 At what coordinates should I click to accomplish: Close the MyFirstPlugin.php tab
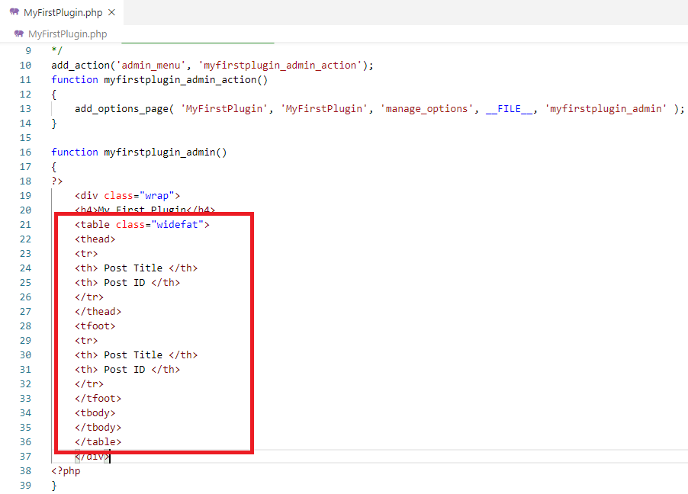pos(112,13)
